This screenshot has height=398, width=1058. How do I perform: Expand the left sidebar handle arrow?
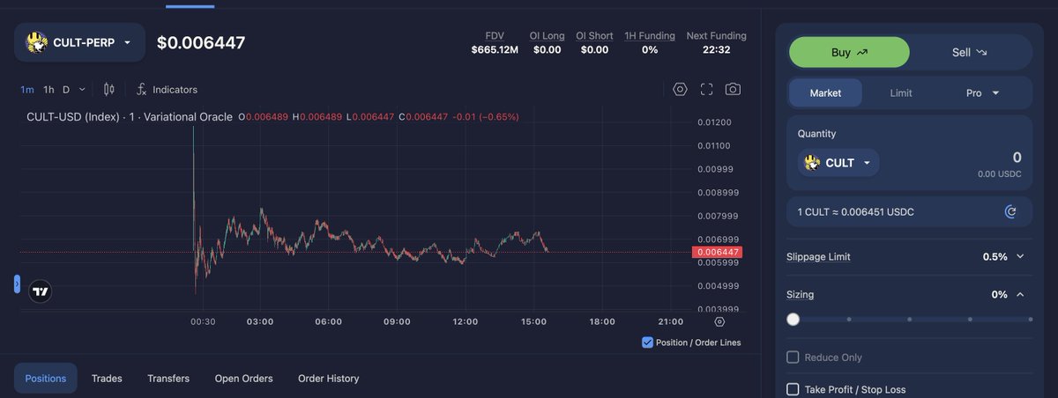coord(17,284)
